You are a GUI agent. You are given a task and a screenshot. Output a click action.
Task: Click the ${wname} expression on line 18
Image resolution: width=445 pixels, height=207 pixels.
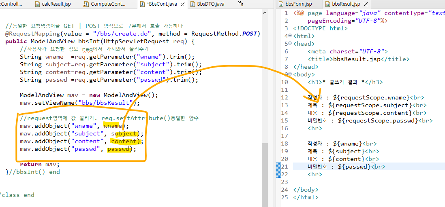[348, 144]
